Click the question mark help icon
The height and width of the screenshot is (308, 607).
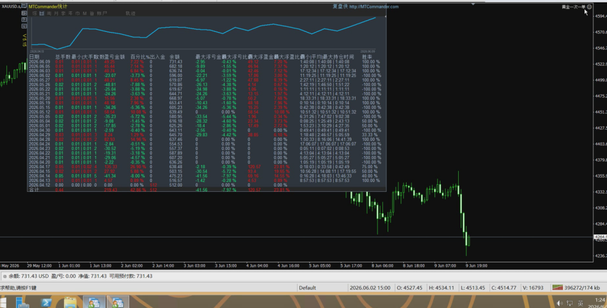click(x=24, y=20)
